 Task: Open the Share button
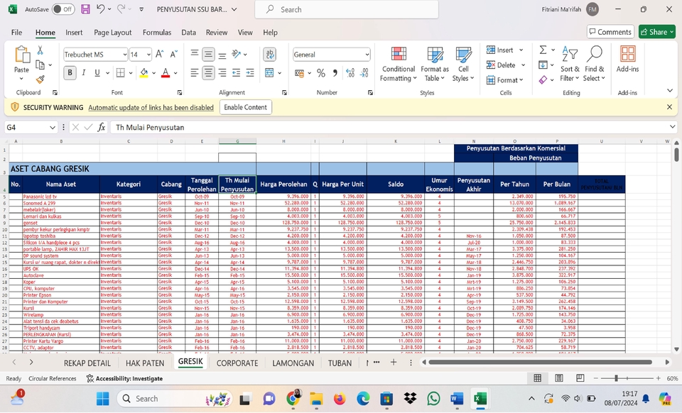[x=656, y=32]
